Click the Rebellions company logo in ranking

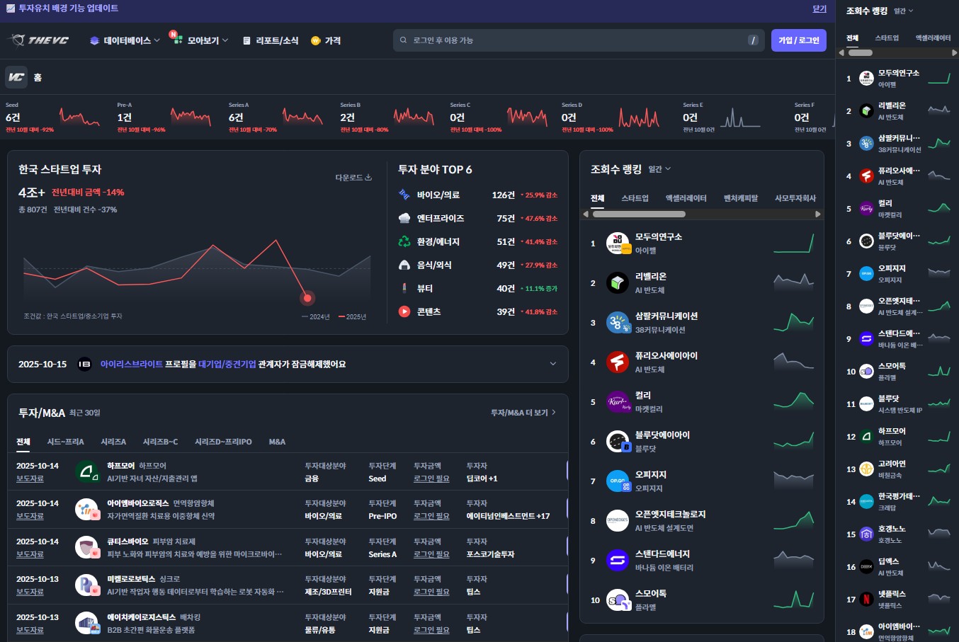618,283
